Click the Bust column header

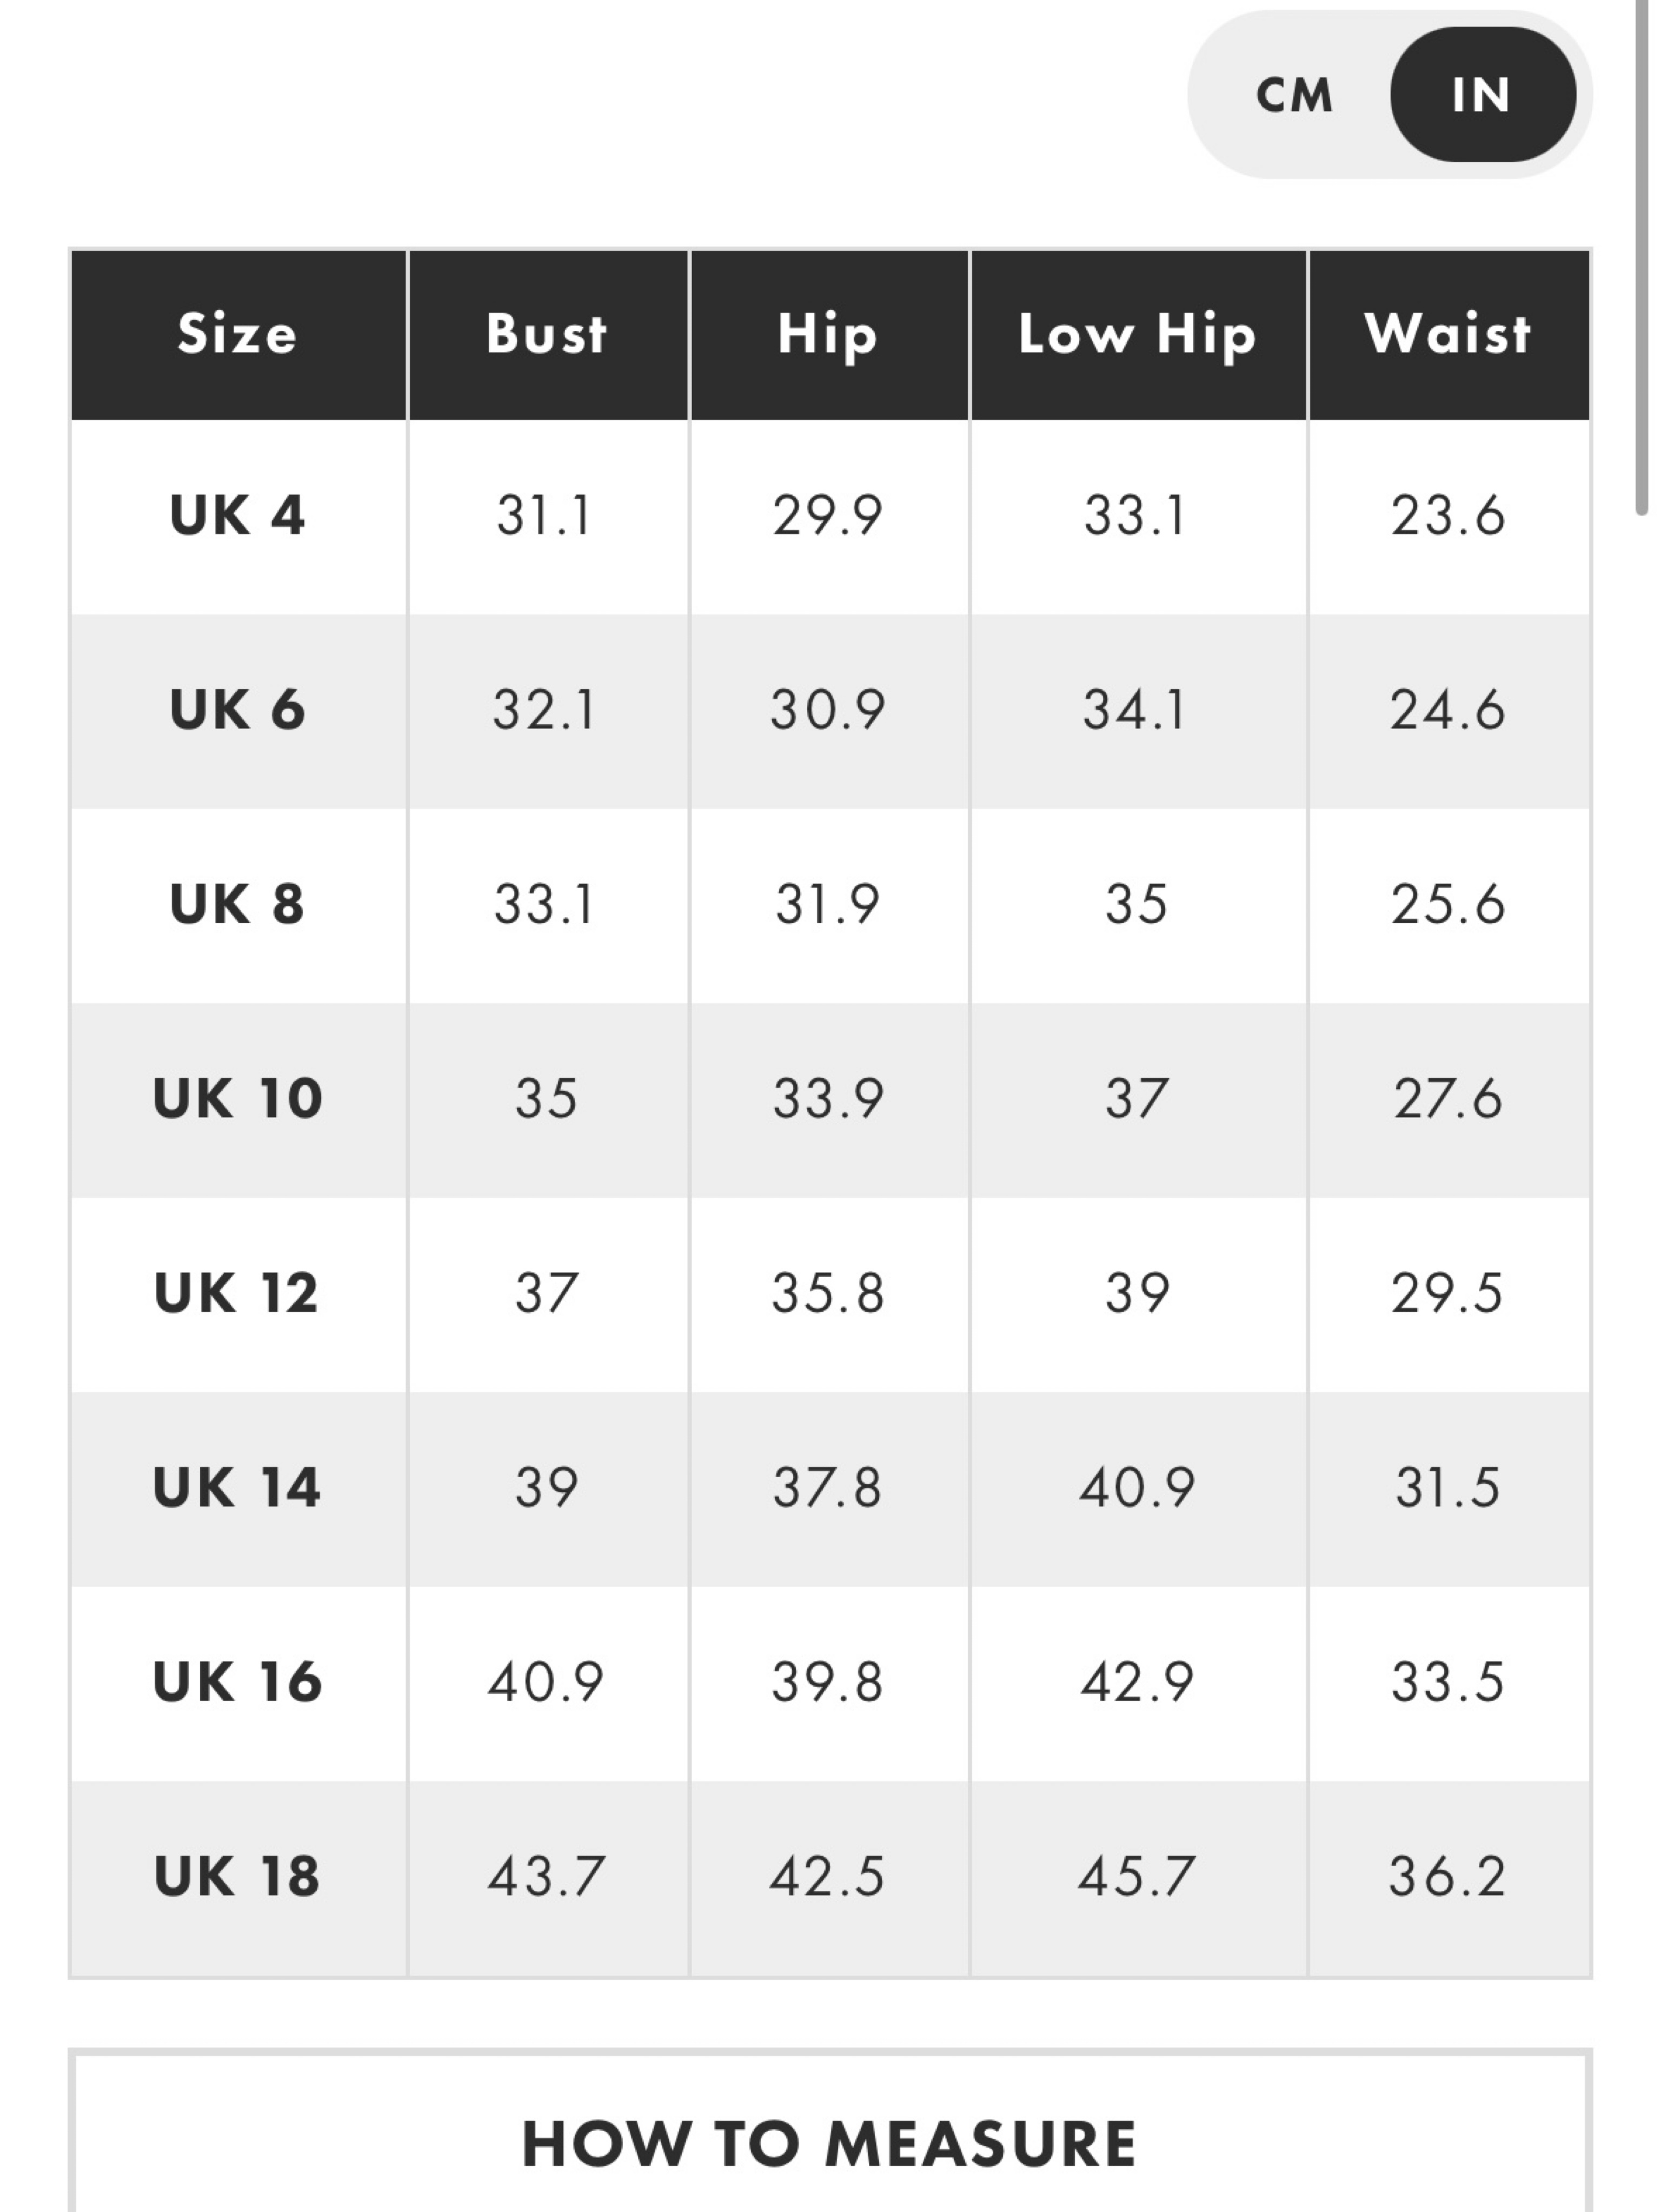(x=548, y=334)
